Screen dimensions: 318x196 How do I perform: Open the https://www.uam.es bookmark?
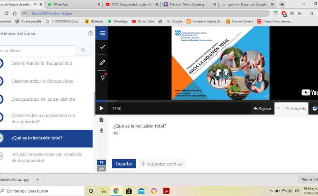point(275,21)
